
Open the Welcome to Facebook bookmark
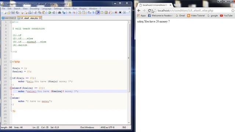(x=160, y=15)
